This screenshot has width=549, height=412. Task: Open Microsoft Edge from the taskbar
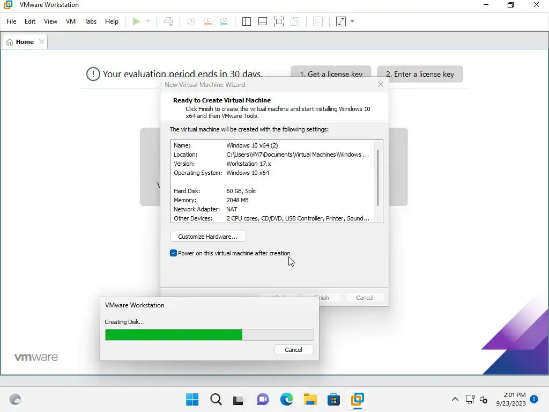tap(287, 399)
